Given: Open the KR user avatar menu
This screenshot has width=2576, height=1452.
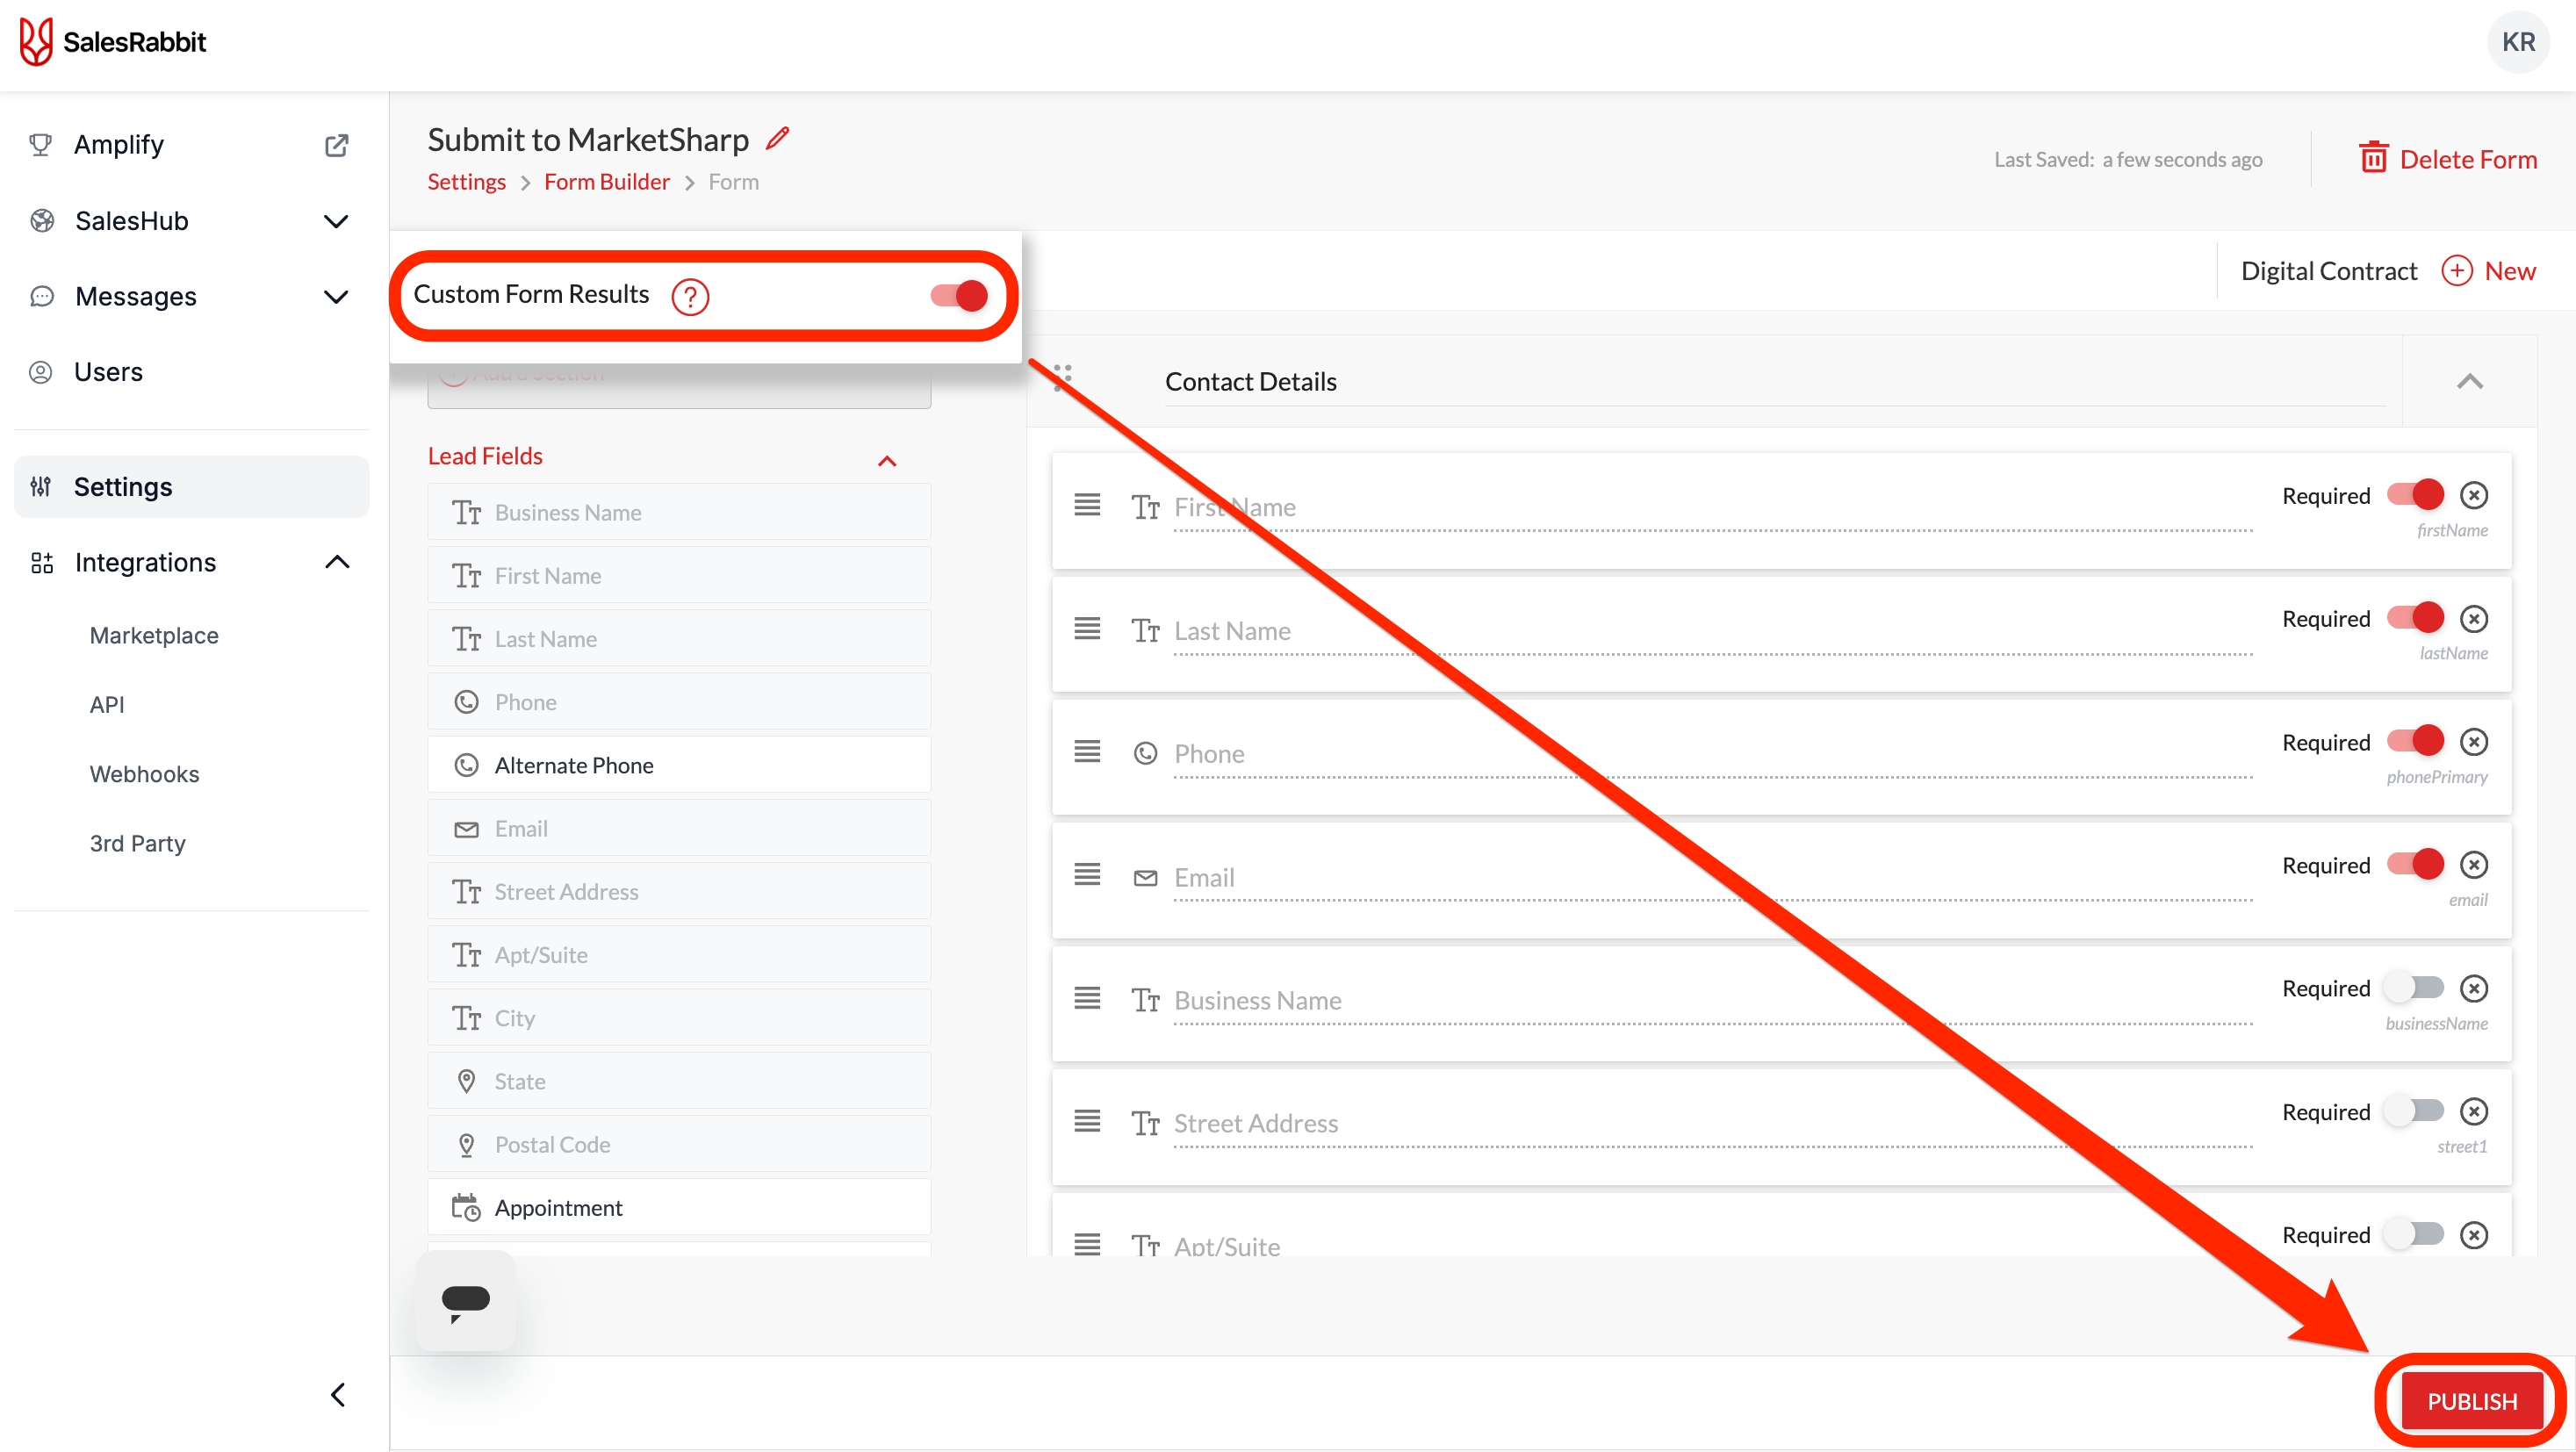Looking at the screenshot, I should [2517, 42].
